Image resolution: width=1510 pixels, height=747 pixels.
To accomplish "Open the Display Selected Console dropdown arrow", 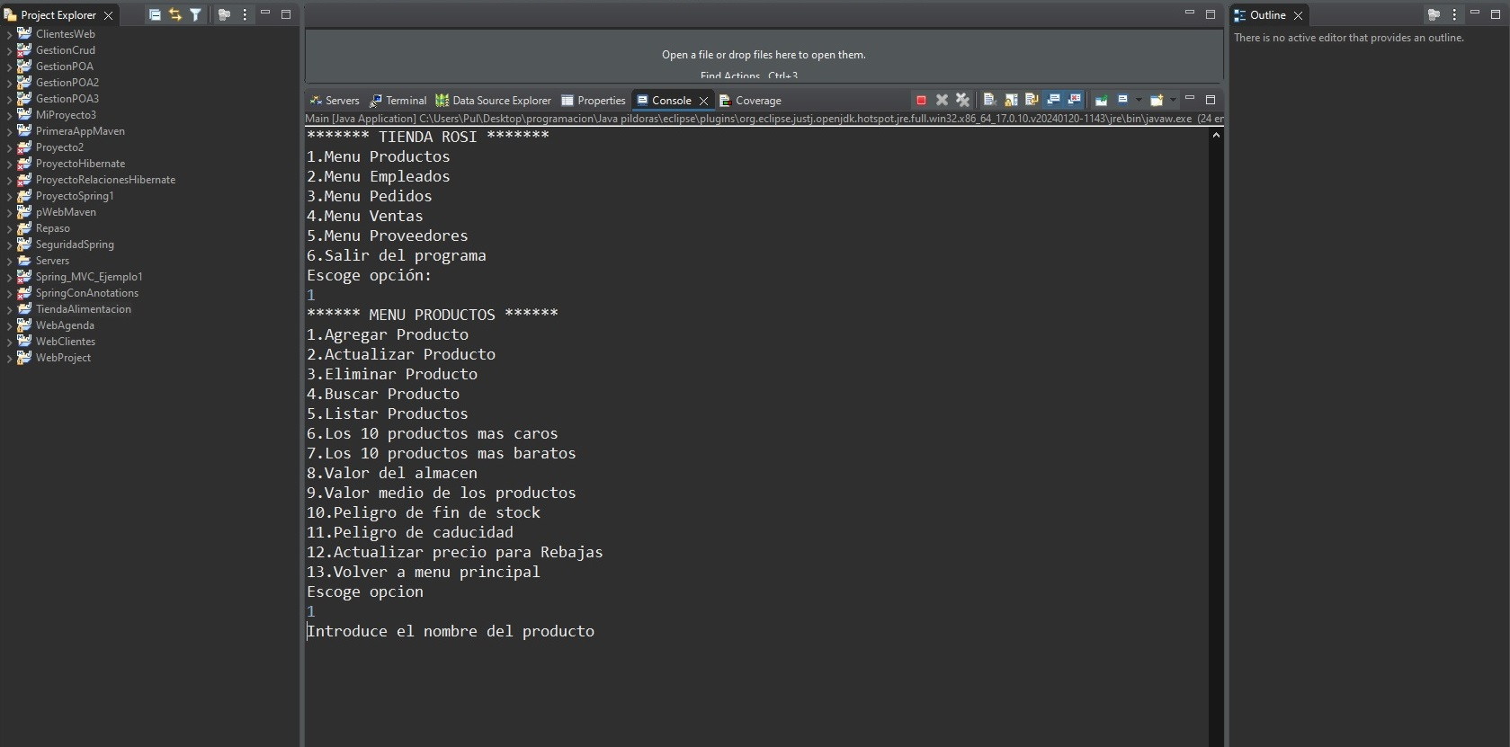I will [x=1139, y=101].
